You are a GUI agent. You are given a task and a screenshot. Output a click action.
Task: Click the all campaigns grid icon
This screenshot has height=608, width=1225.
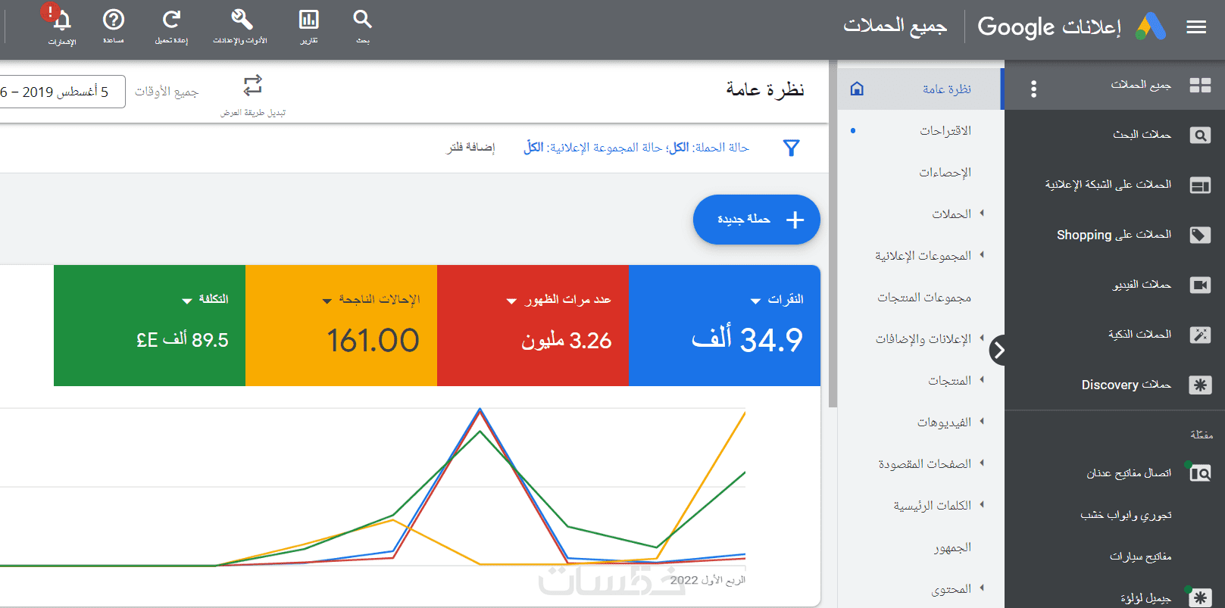point(1200,85)
